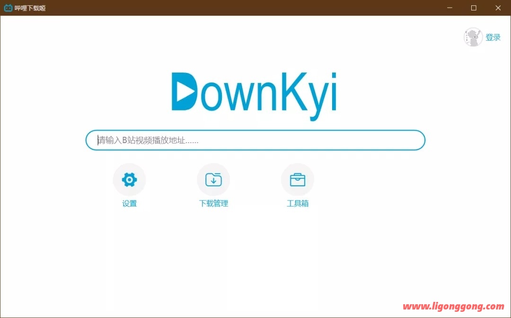Click the play triangle in the DownKyi logo

click(186, 92)
